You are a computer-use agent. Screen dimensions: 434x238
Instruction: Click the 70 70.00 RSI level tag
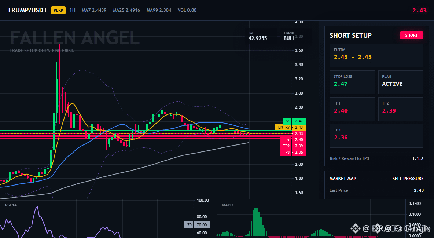197,225
